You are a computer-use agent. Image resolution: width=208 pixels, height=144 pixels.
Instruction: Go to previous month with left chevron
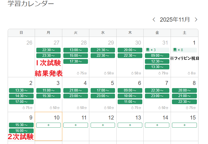154,20
